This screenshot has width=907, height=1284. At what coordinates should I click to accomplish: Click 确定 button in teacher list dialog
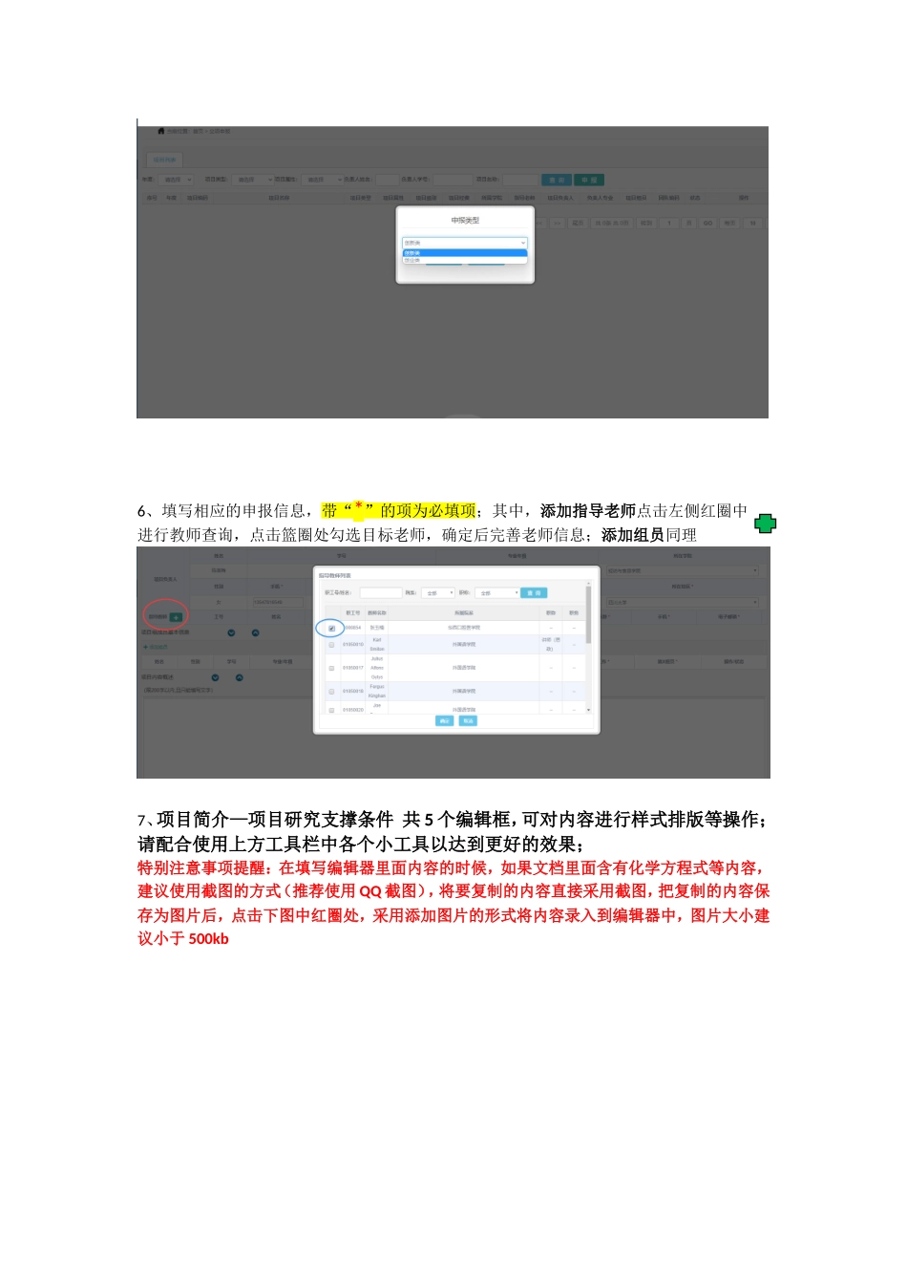(444, 721)
